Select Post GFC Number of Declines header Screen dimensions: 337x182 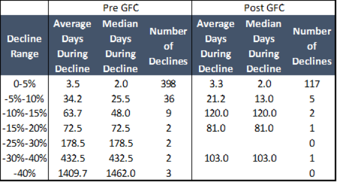pos(312,46)
